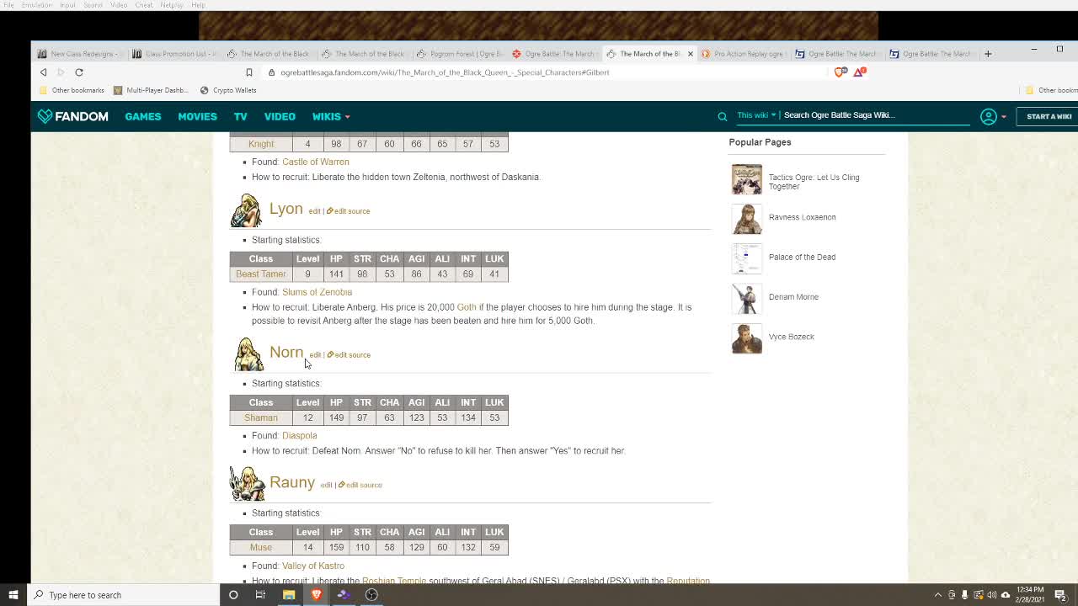The image size is (1078, 606).
Task: Open a new browser tab
Action: [x=988, y=54]
